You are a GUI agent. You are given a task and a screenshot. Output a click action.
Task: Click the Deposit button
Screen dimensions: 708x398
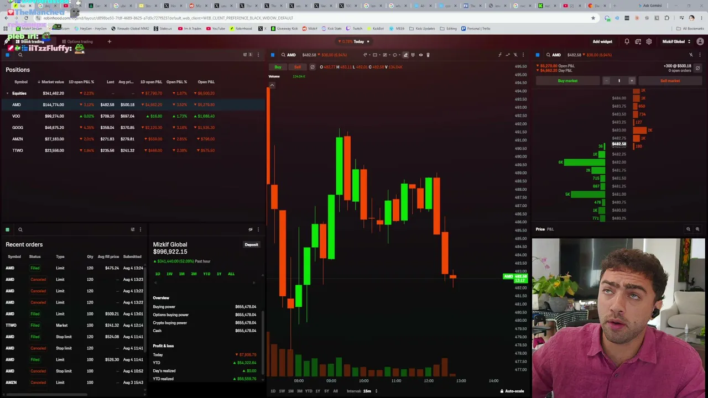[251, 244]
